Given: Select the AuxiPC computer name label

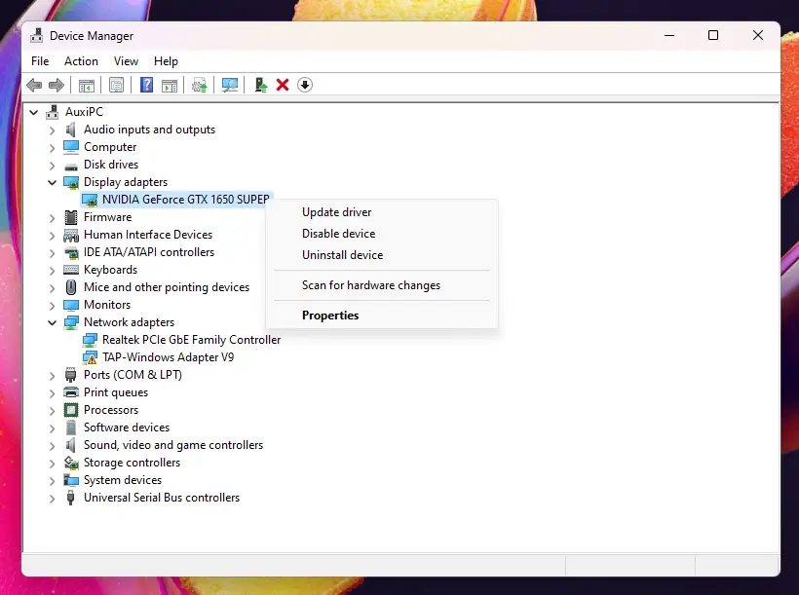Looking at the screenshot, I should point(84,112).
